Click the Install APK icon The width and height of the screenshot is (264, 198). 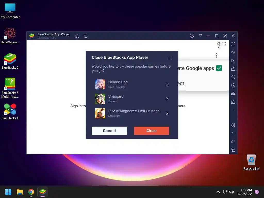coord(233,102)
